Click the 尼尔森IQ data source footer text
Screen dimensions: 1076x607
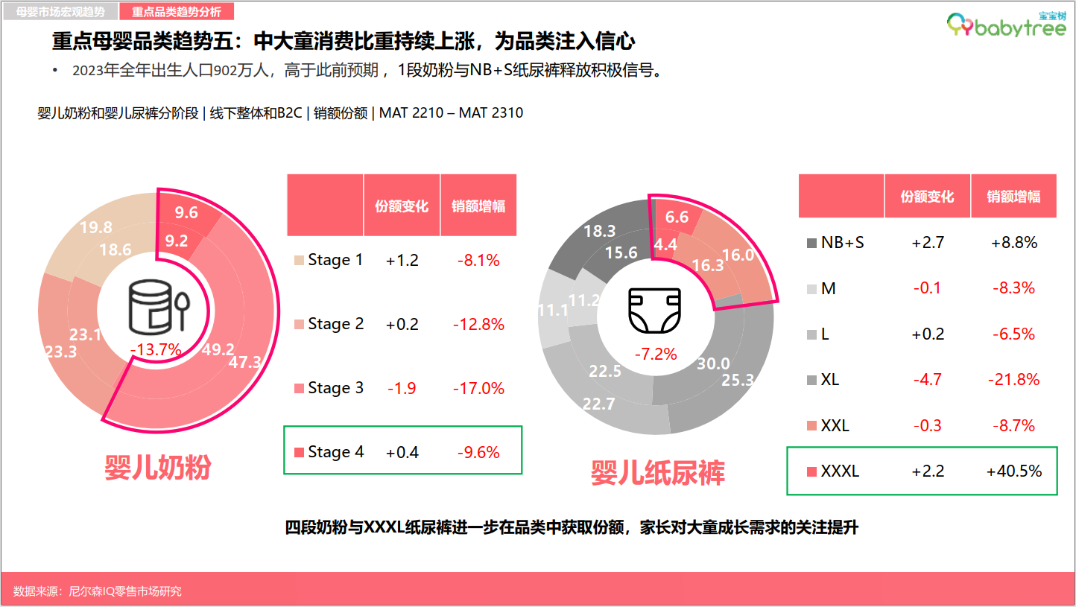[97, 591]
